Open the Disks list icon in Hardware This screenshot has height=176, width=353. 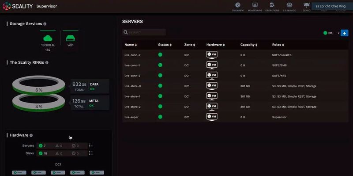(91, 153)
